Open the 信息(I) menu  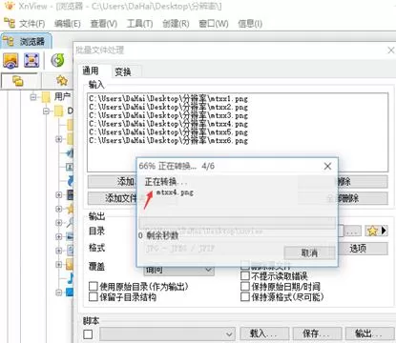[250, 24]
